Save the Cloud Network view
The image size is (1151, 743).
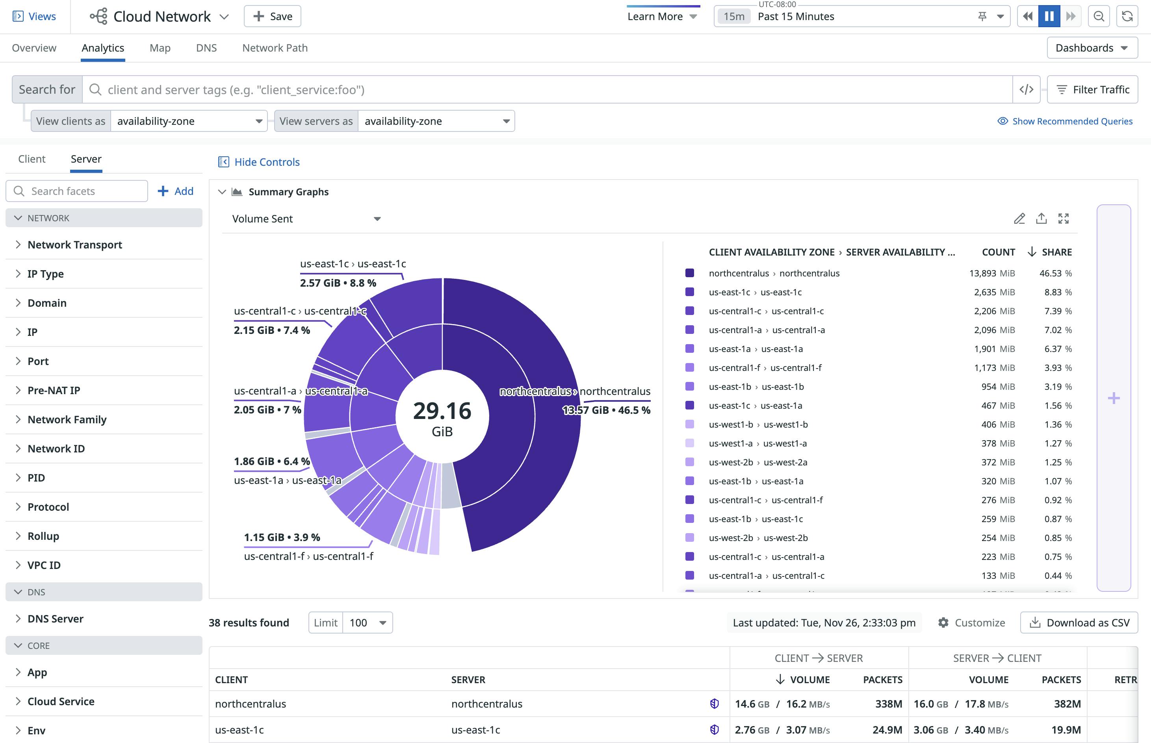pyautogui.click(x=272, y=16)
